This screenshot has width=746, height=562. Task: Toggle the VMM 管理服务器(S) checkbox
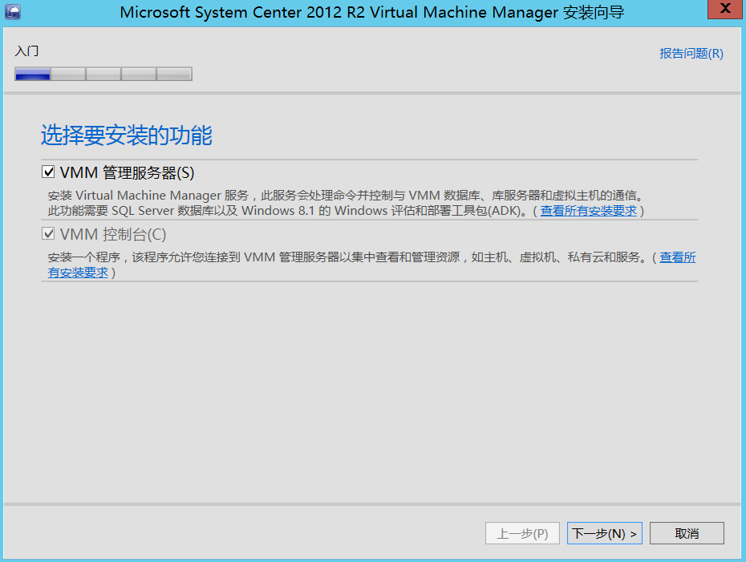click(x=48, y=172)
